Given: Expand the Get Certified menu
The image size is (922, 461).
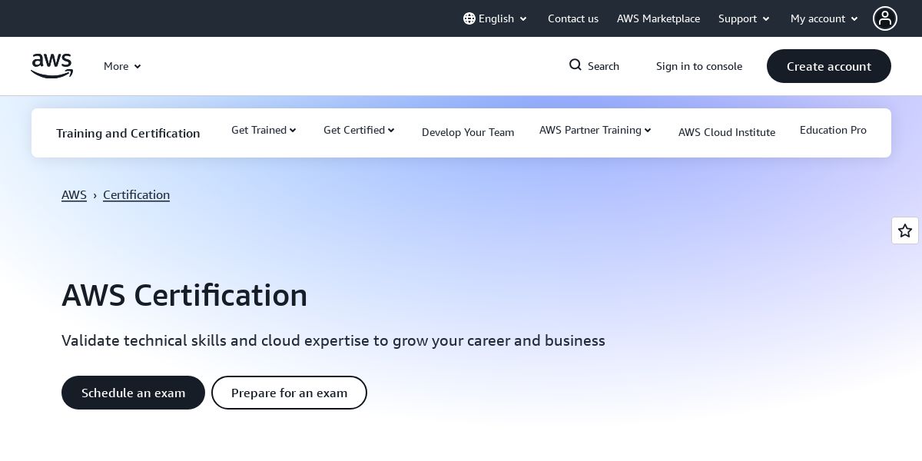Looking at the screenshot, I should pos(359,131).
